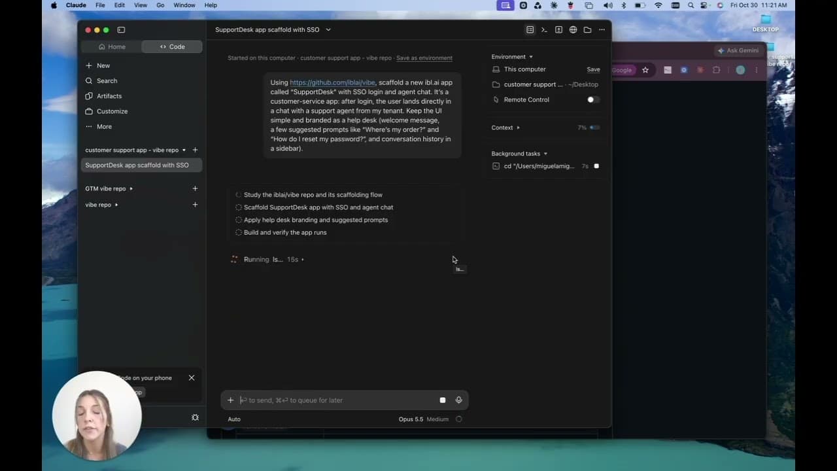Open the Opus 5.5 model selector
This screenshot has height=471, width=837.
411,419
